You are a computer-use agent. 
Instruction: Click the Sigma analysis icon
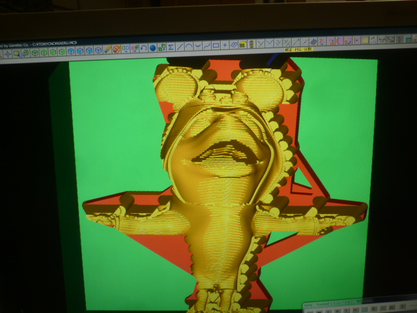pos(171,47)
